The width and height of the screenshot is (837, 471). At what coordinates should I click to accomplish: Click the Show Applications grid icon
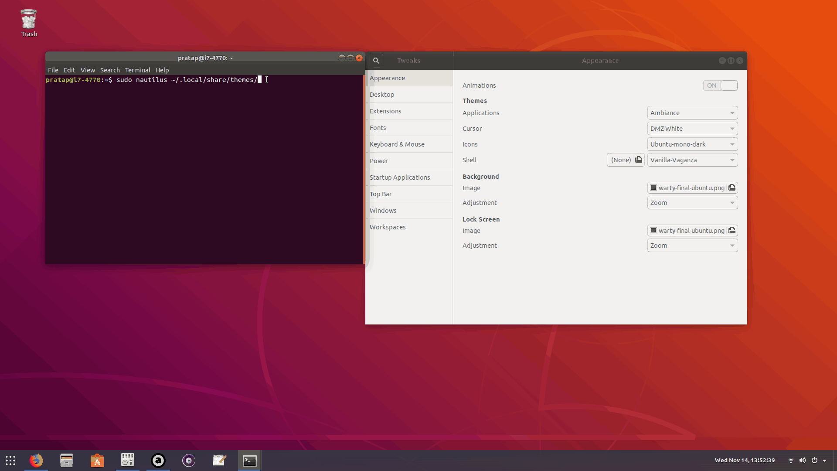[10, 460]
